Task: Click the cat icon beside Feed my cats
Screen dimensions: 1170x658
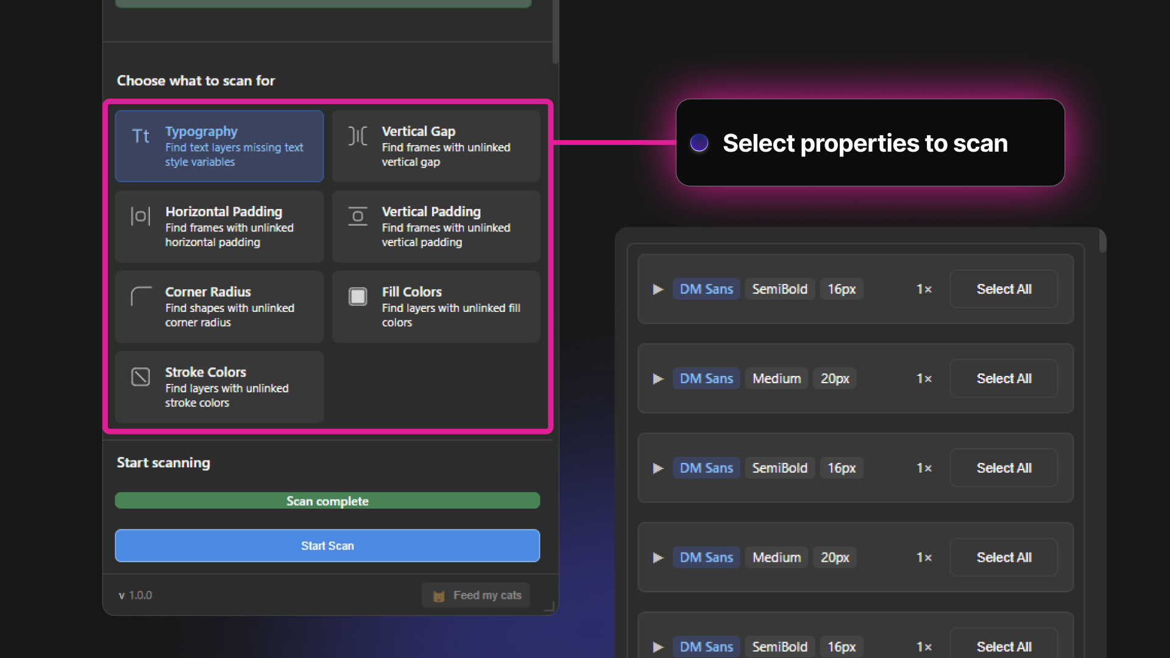Action: point(439,596)
